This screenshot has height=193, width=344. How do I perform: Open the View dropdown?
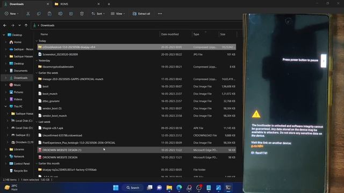tap(118, 14)
